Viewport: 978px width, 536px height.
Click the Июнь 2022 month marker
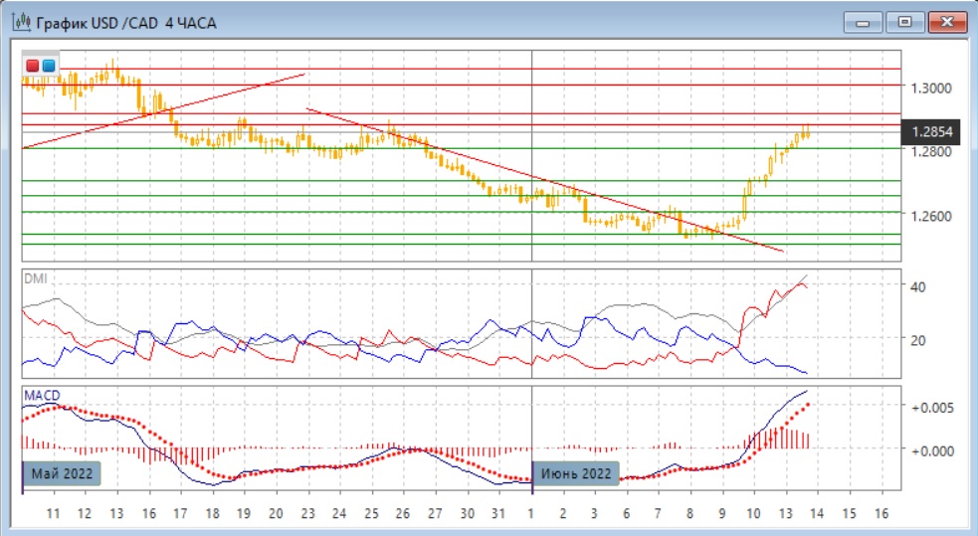point(577,473)
